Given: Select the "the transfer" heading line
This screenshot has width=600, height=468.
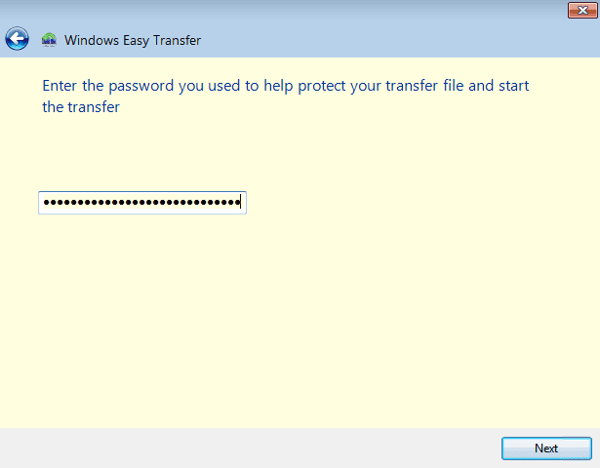Looking at the screenshot, I should 81,107.
